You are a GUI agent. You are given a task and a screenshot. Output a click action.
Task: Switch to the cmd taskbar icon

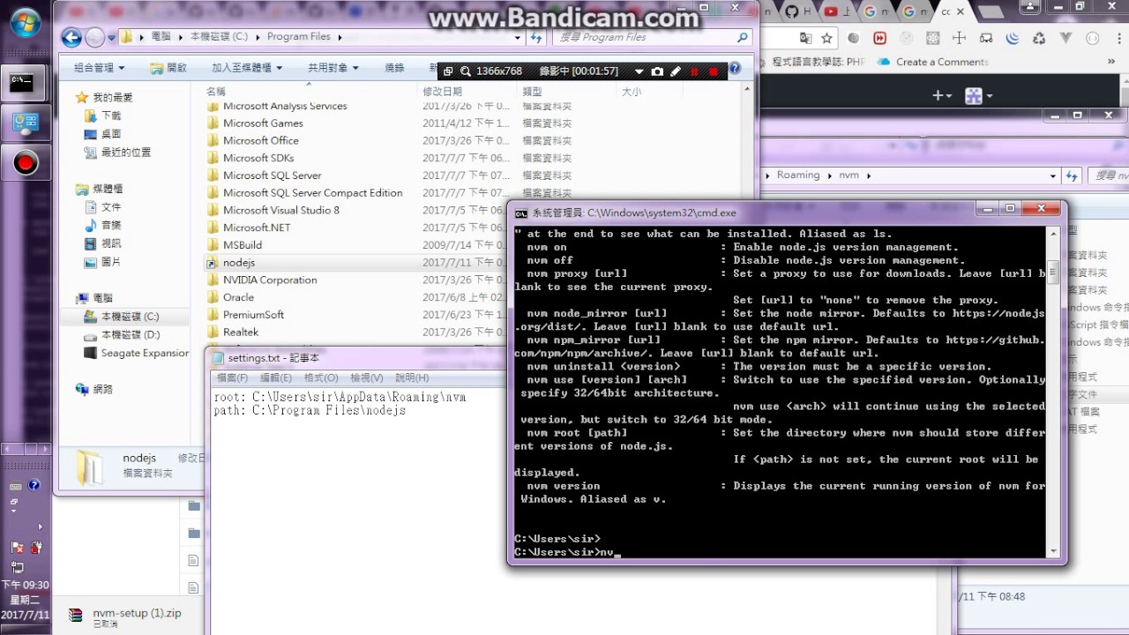pos(25,84)
